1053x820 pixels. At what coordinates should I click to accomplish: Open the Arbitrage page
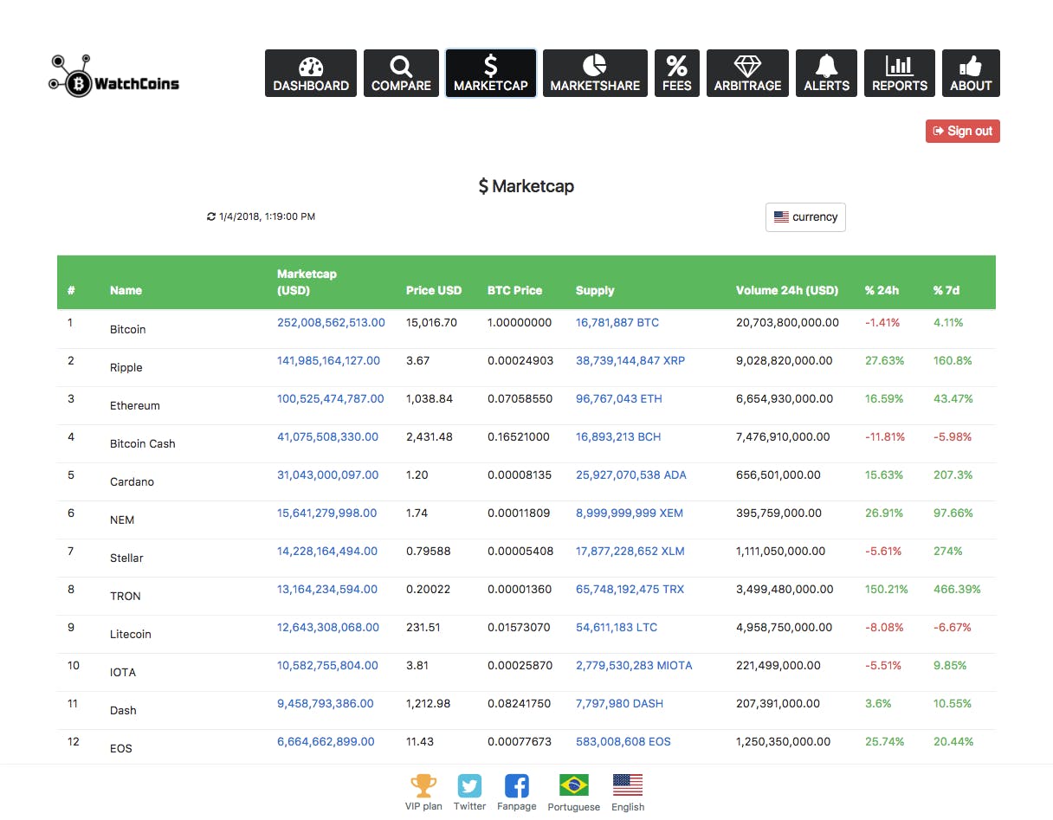point(747,73)
